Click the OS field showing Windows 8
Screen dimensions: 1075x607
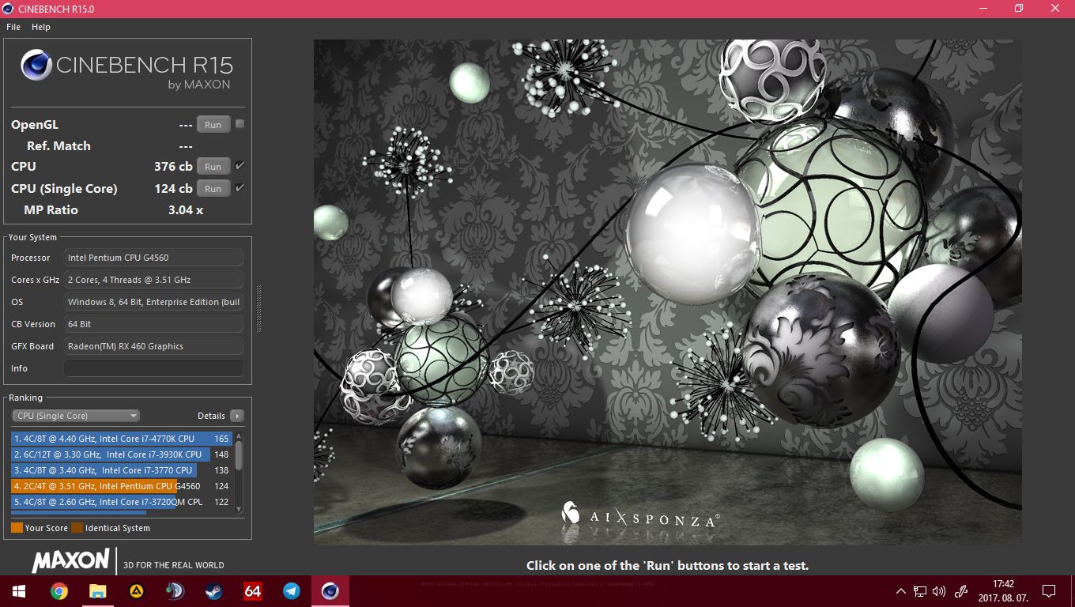click(153, 302)
